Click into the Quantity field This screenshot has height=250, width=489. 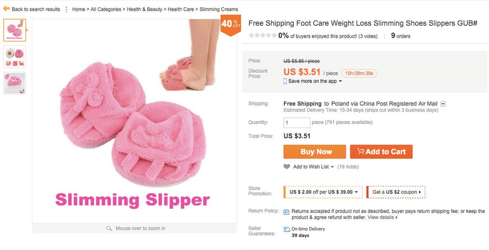(297, 122)
